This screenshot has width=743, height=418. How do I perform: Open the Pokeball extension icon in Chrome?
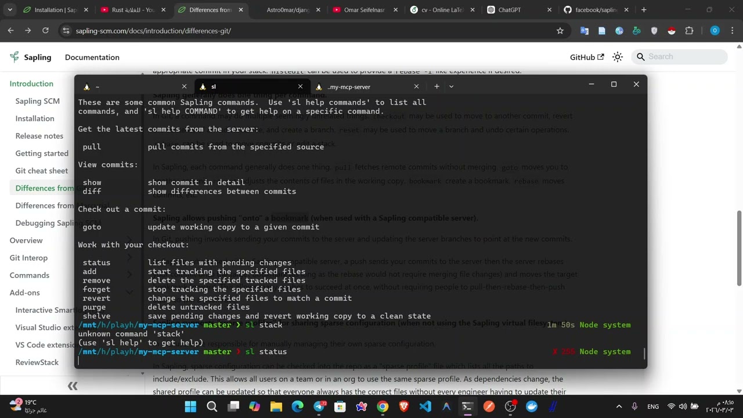coord(672,31)
